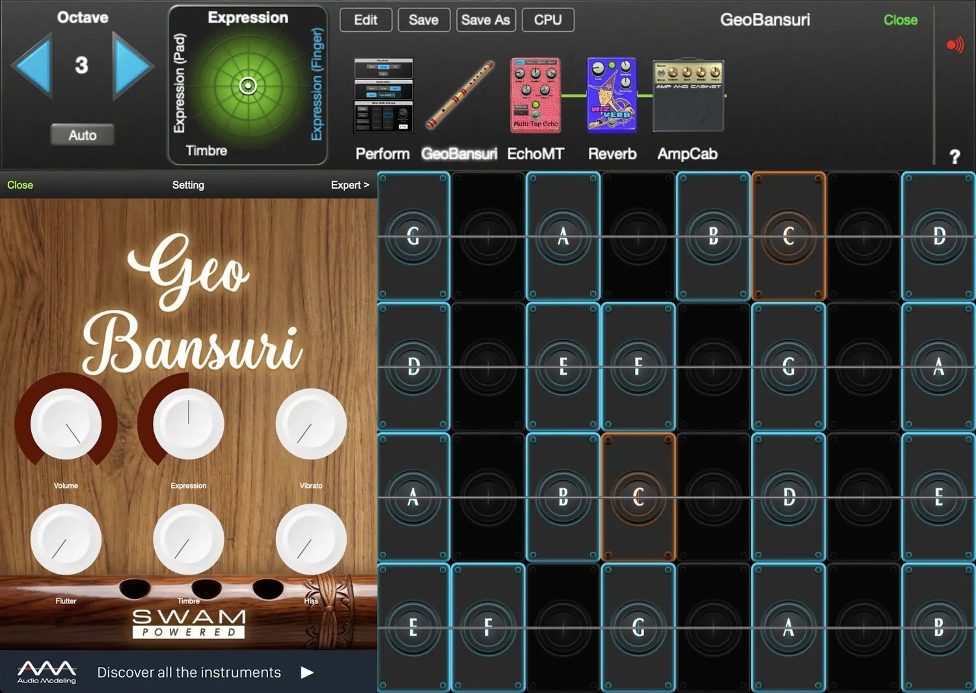Viewport: 976px width, 693px height.
Task: Click the Edit button
Action: [366, 20]
